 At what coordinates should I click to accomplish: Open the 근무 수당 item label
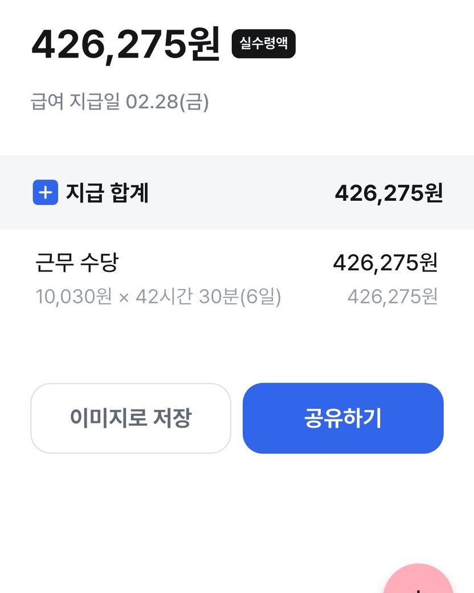pos(77,263)
